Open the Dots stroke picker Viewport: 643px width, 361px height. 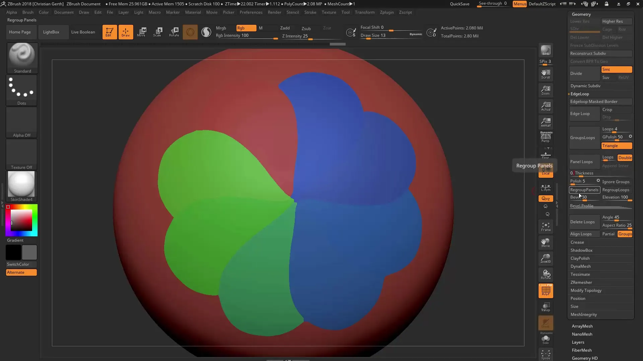point(22,90)
